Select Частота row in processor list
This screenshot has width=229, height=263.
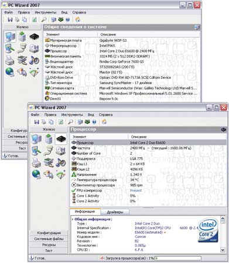(x=148, y=148)
